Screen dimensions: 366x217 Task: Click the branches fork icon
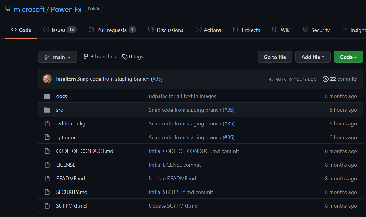tap(86, 57)
